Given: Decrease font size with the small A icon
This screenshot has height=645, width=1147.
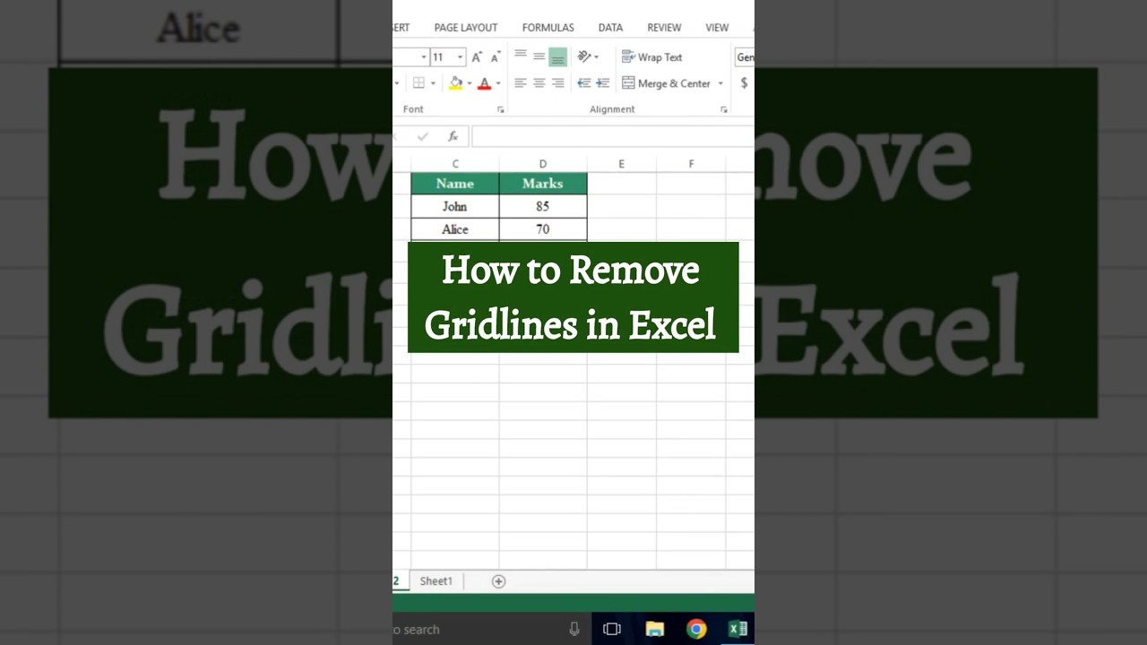Looking at the screenshot, I should point(495,57).
